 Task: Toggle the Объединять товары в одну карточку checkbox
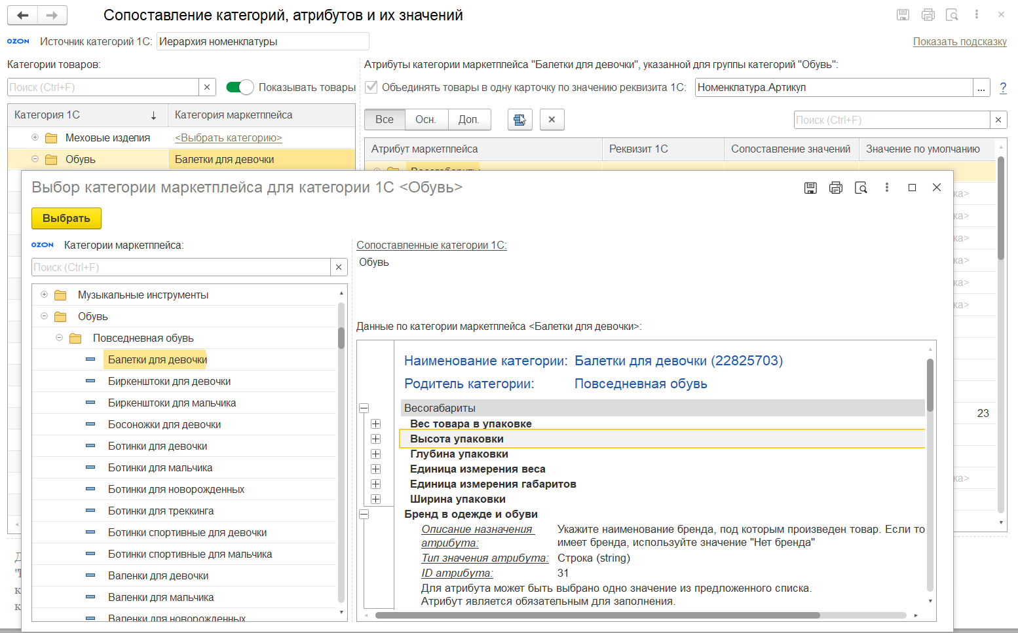pyautogui.click(x=371, y=87)
